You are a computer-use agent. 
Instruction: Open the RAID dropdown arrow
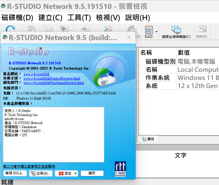157,32
